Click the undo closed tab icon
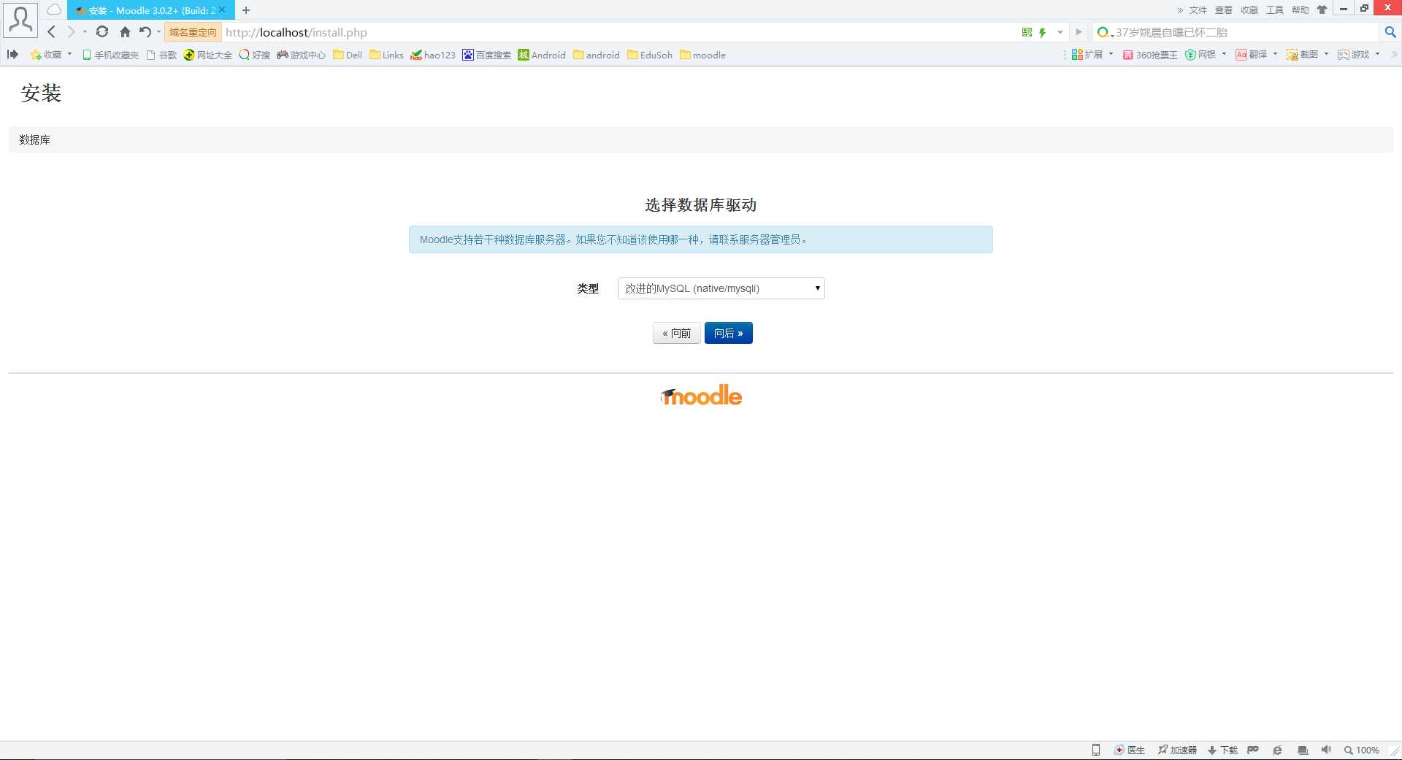 pyautogui.click(x=145, y=32)
